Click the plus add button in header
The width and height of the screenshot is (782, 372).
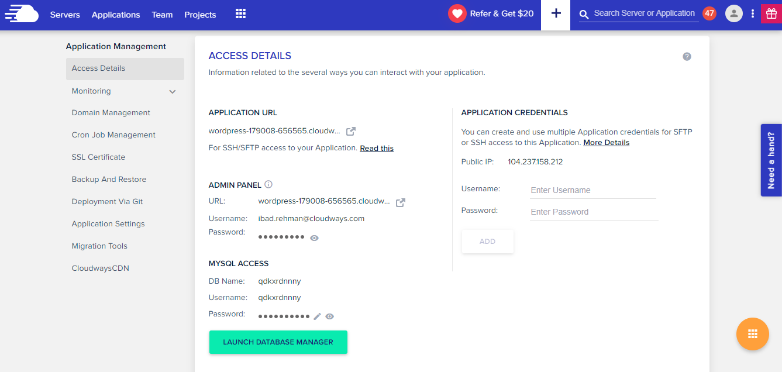click(556, 13)
